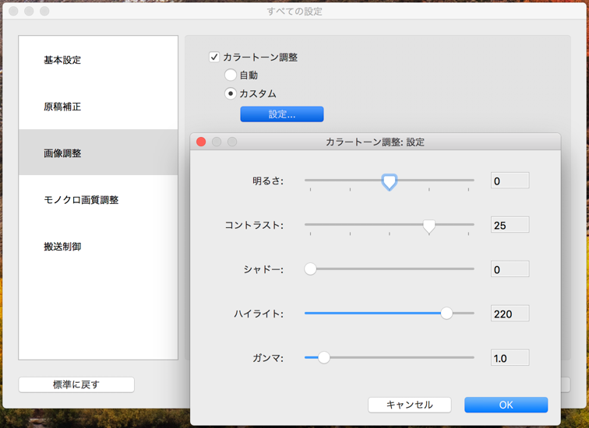
Task: Click the キャンセル button
Action: click(410, 405)
